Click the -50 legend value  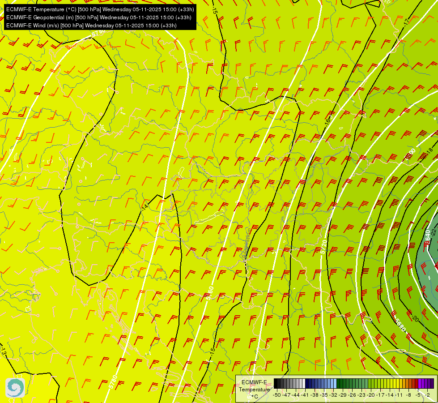point(277,395)
